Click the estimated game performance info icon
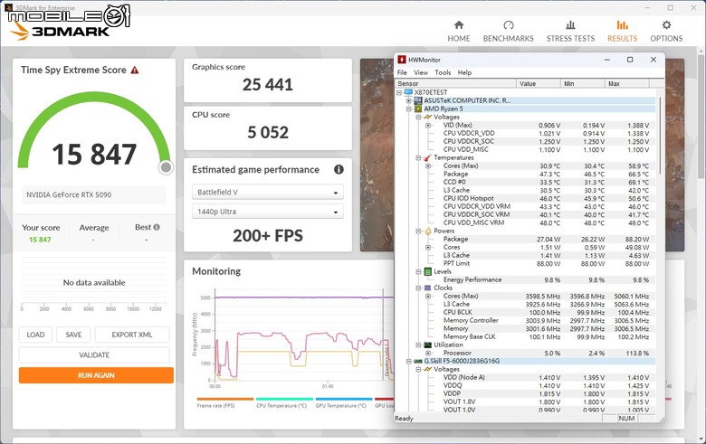This screenshot has width=706, height=444. [339, 170]
